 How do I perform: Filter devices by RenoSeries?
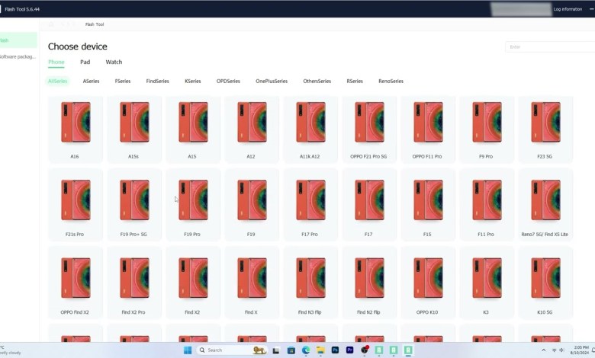391,81
